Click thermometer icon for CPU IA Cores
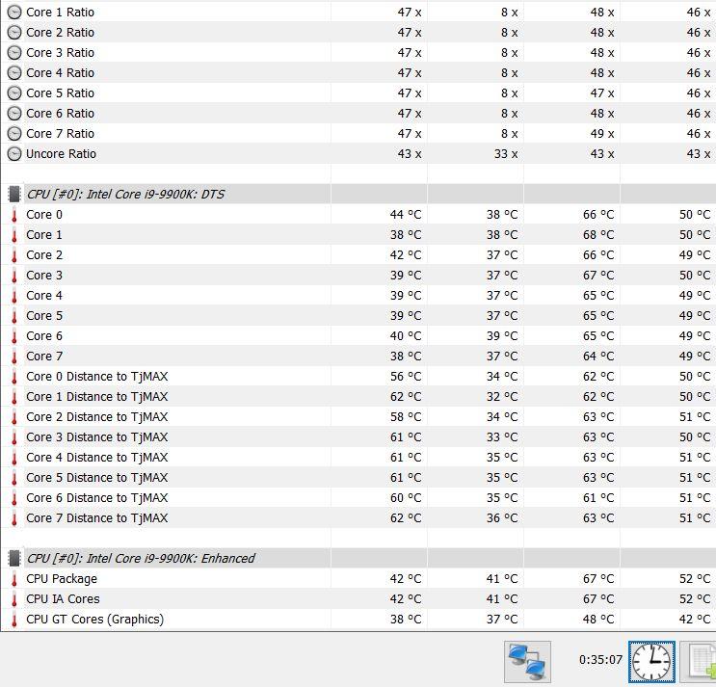Viewport: 716px width, 687px height. [x=14, y=599]
